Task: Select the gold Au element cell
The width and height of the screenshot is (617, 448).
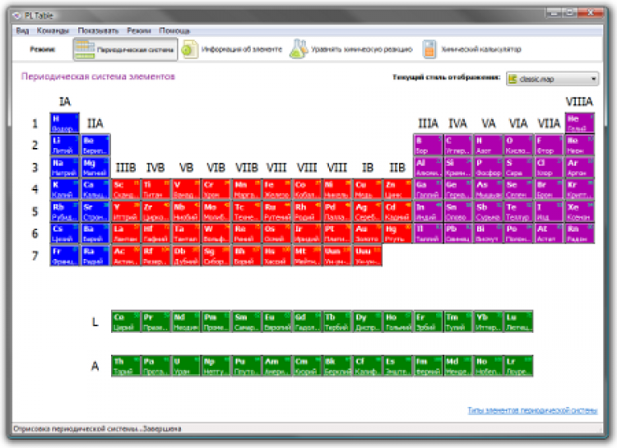Action: pyautogui.click(x=368, y=233)
